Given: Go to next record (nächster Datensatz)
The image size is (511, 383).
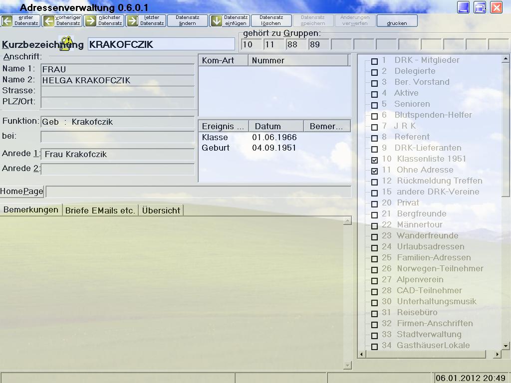Looking at the screenshot, I should (104, 20).
